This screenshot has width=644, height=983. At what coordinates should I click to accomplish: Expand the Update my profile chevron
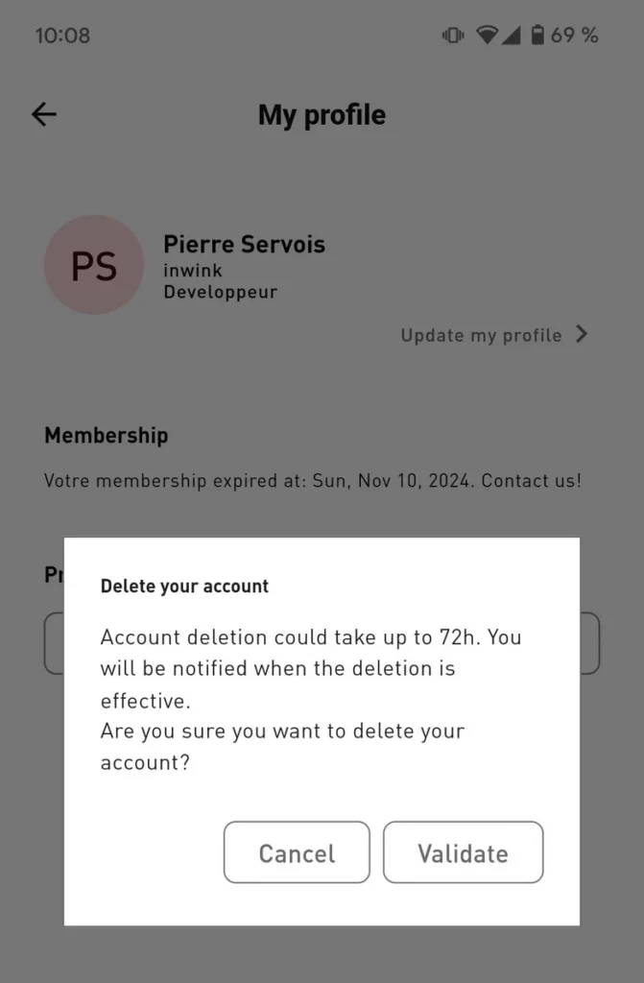[x=581, y=334]
